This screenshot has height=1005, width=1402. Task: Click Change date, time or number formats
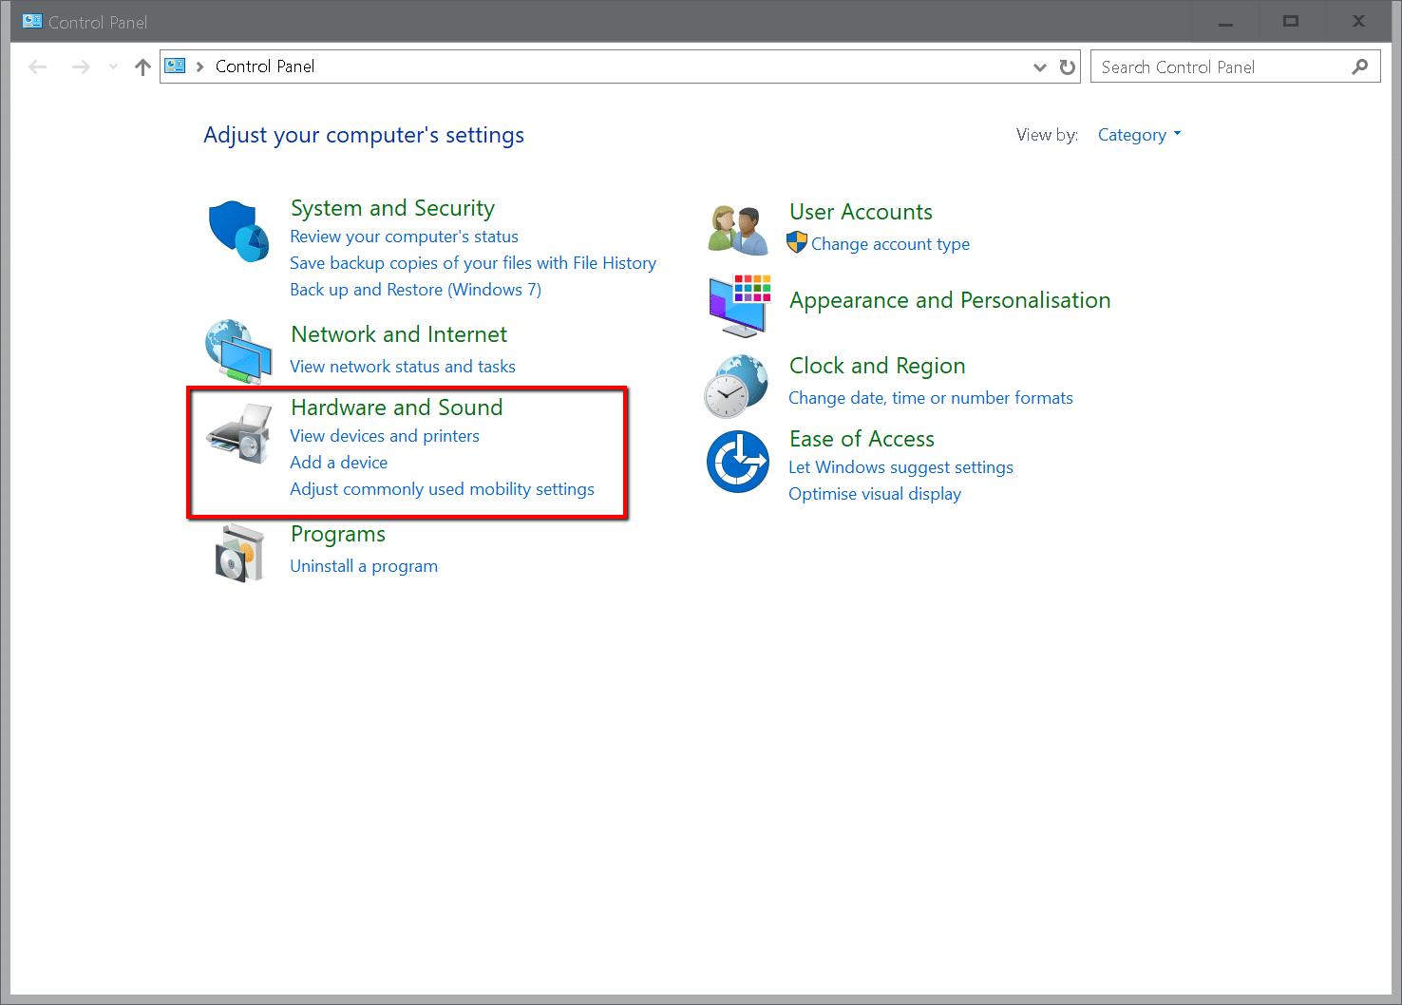pyautogui.click(x=931, y=398)
